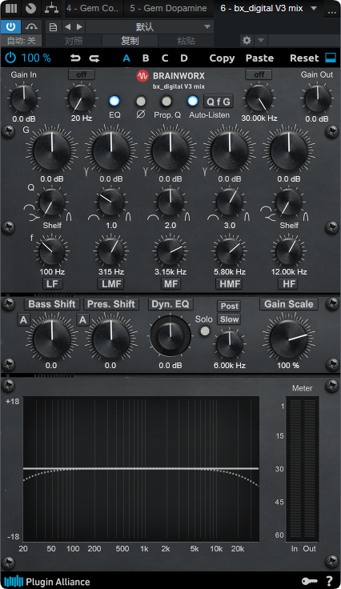Switch to the 5 - Gem Dopamine tab
Viewport: 341px width, 589px height.
[168, 8]
